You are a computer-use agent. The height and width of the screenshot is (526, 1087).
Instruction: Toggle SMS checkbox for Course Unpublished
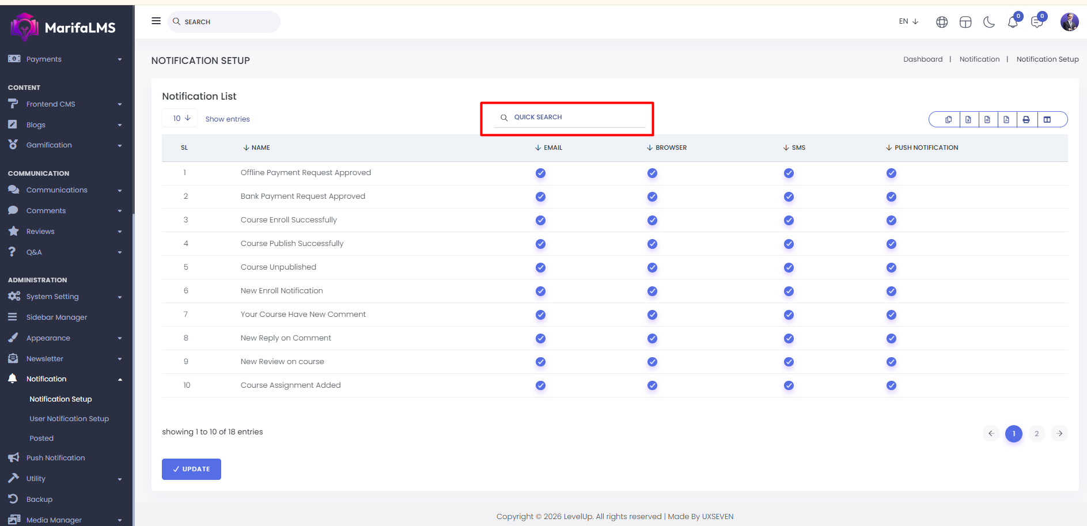coord(789,268)
